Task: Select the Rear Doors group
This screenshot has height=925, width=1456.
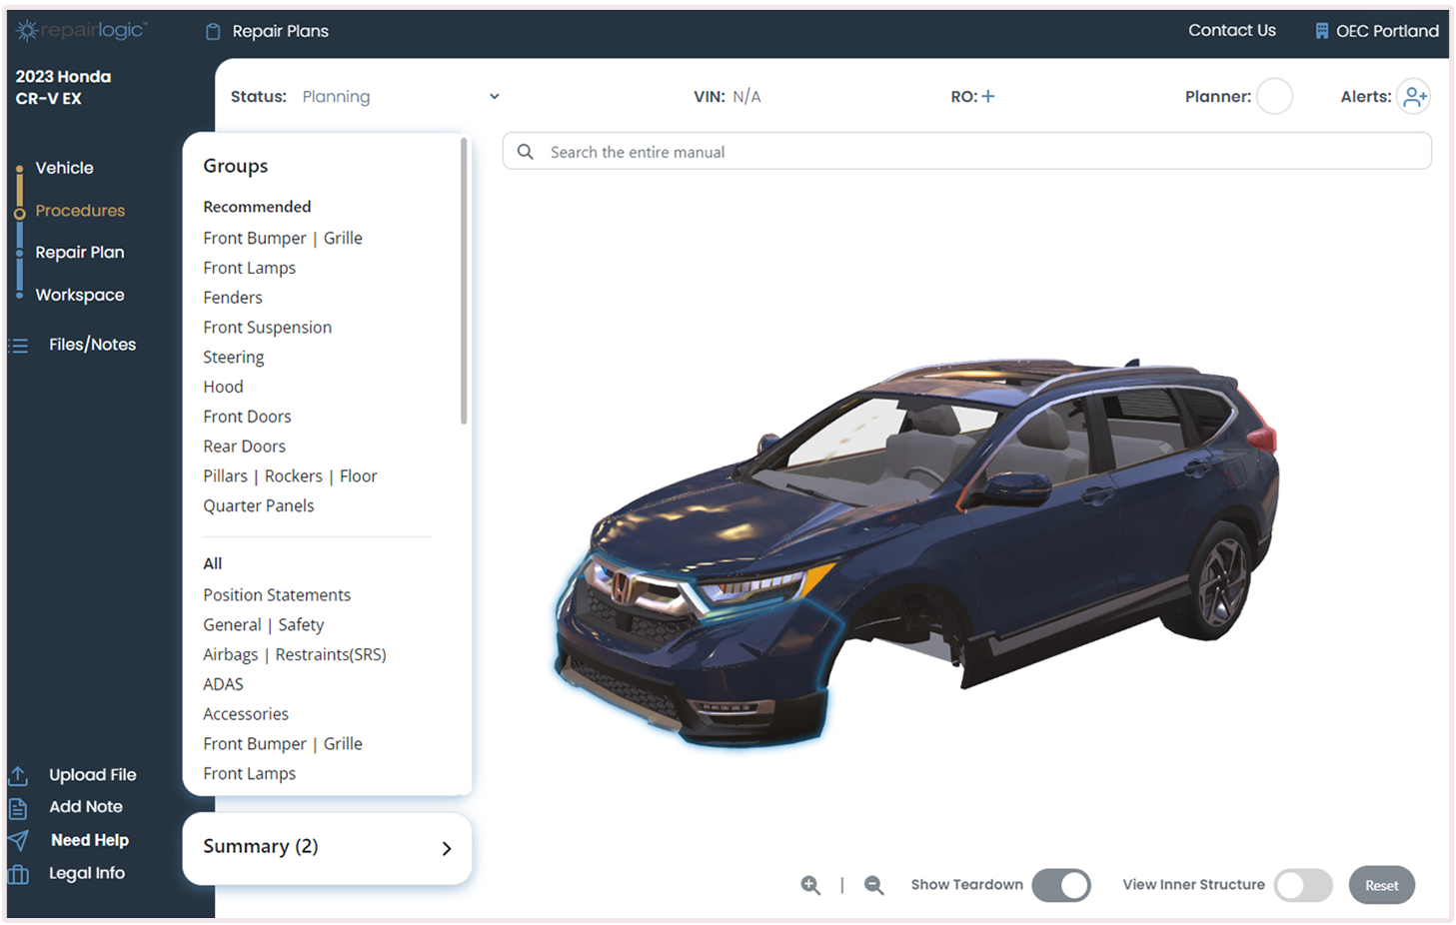Action: click(x=245, y=447)
